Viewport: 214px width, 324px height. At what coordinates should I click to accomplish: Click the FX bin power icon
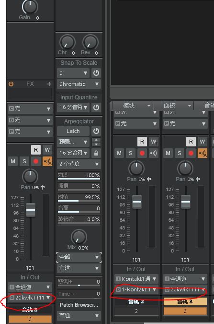tap(11, 84)
